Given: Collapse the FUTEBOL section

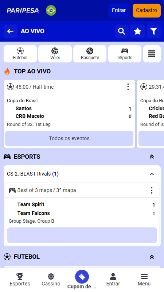Looking at the screenshot, I should (152, 257).
